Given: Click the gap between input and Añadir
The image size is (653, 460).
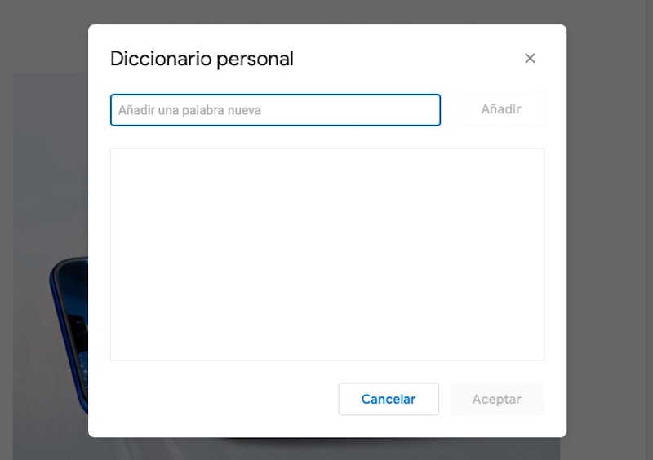Looking at the screenshot, I should 450,110.
